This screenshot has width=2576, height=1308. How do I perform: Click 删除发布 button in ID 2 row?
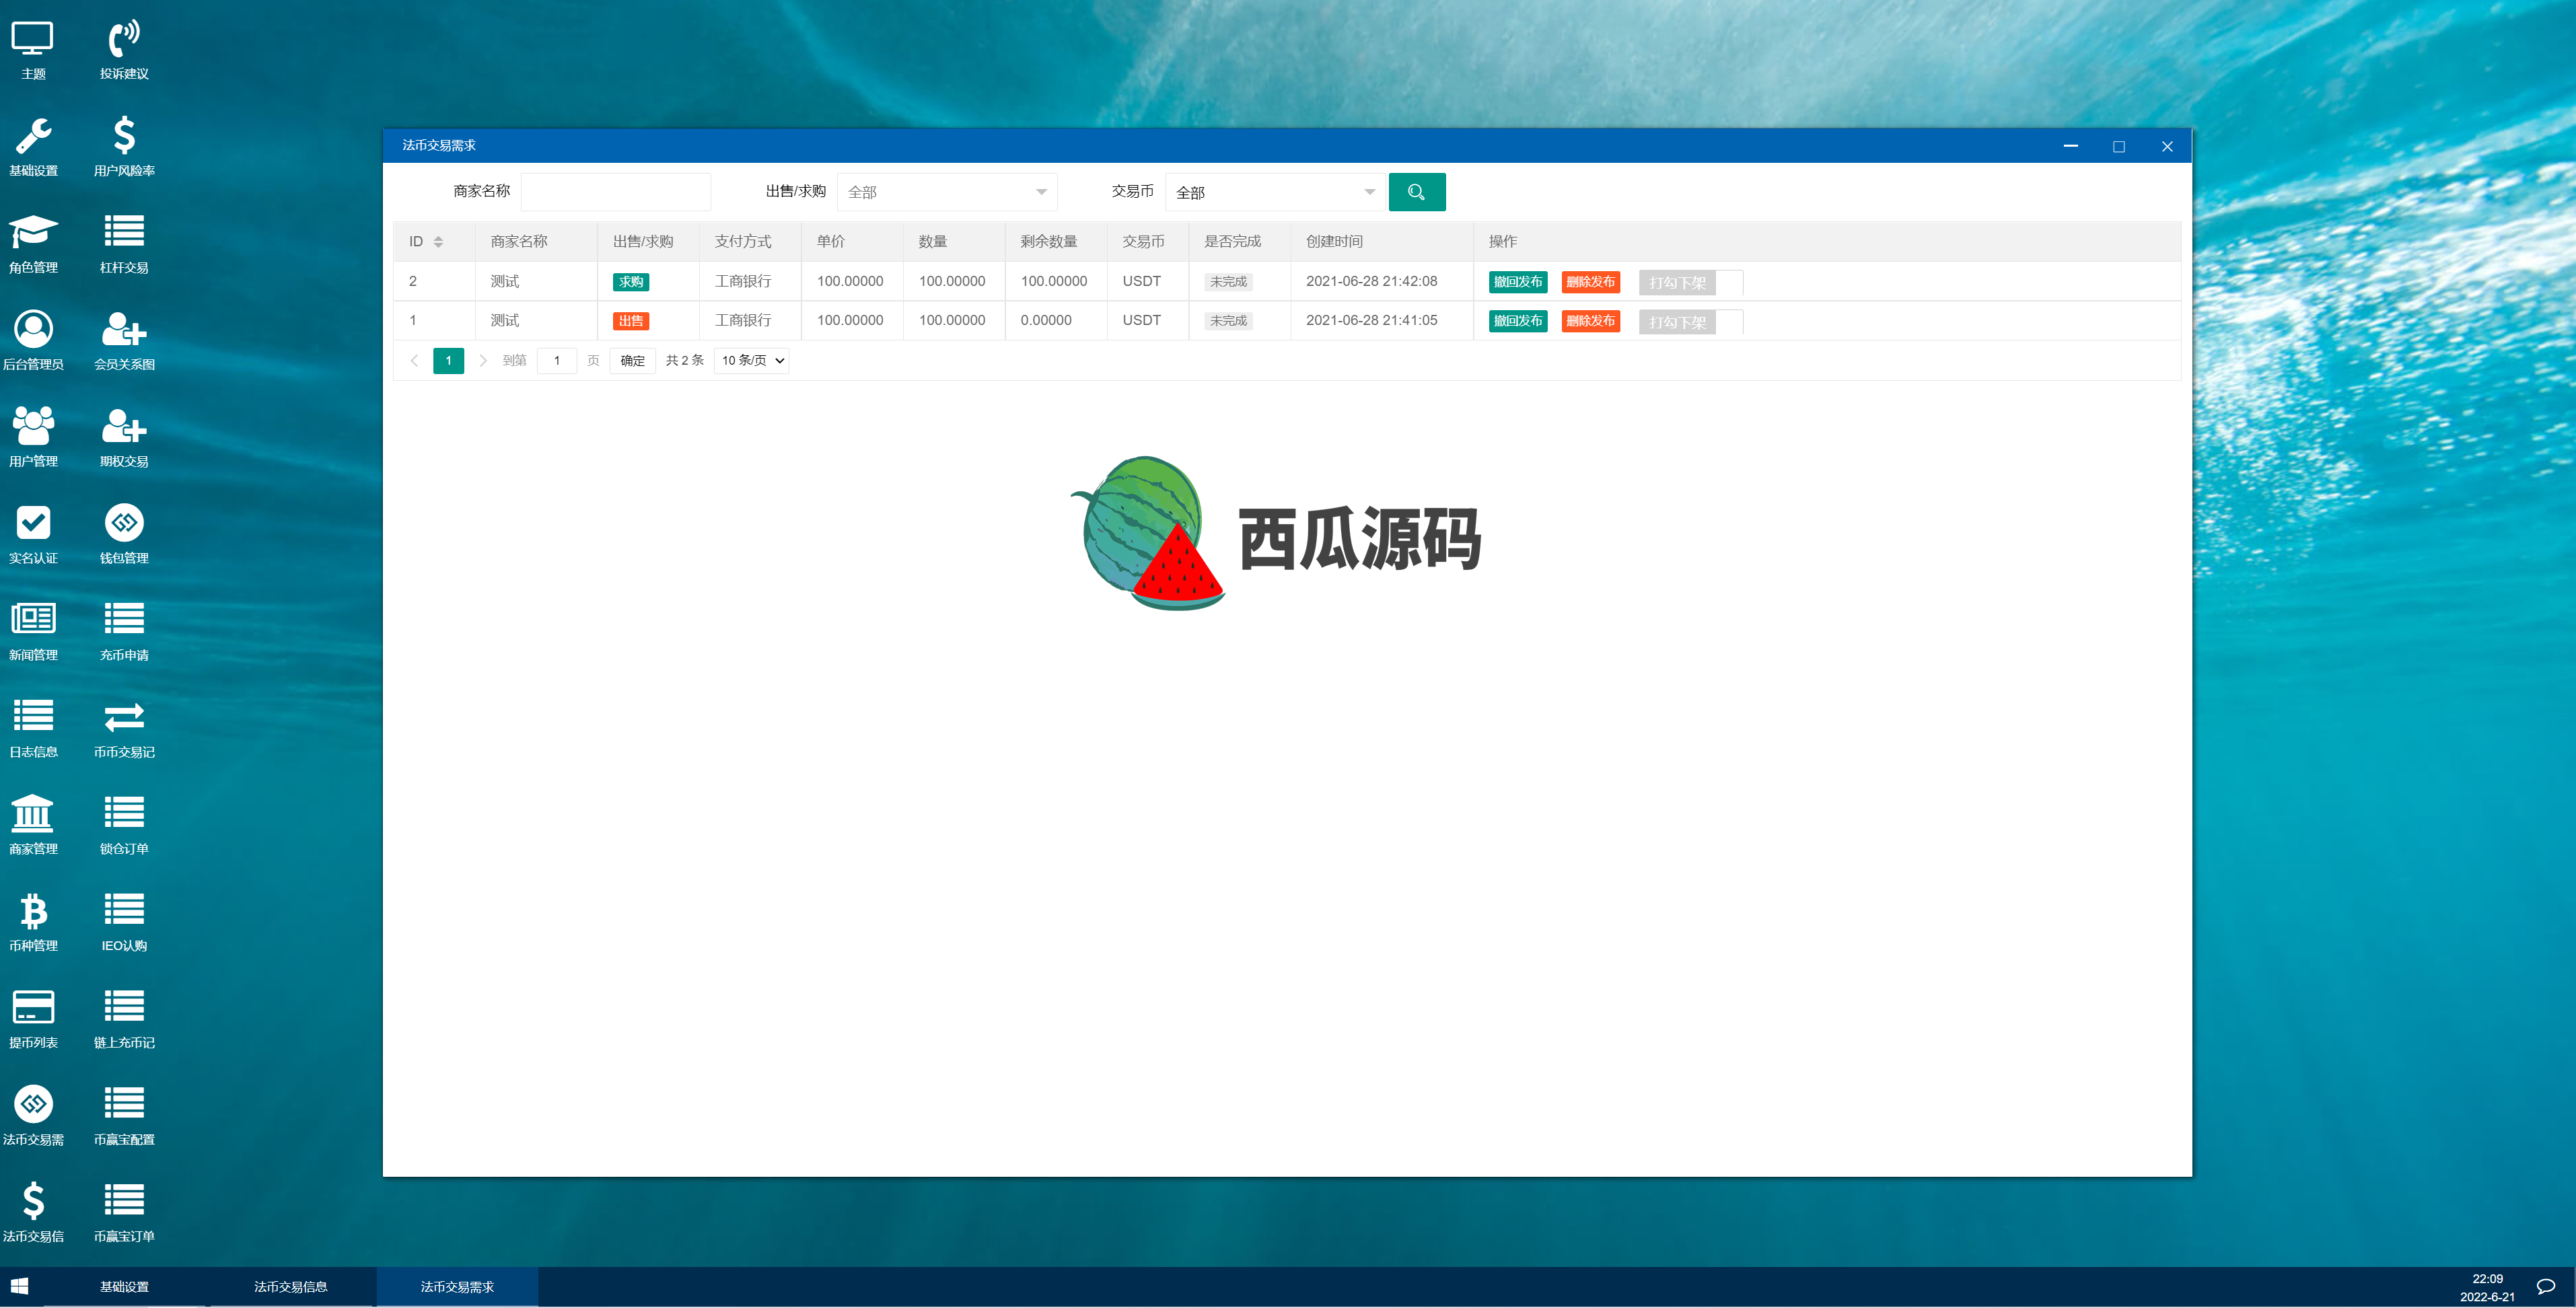click(x=1590, y=282)
